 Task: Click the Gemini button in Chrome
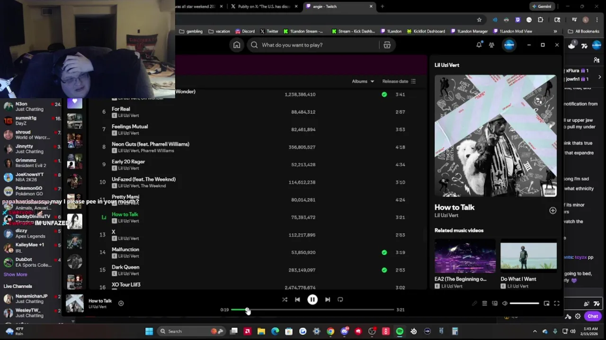(x=542, y=7)
